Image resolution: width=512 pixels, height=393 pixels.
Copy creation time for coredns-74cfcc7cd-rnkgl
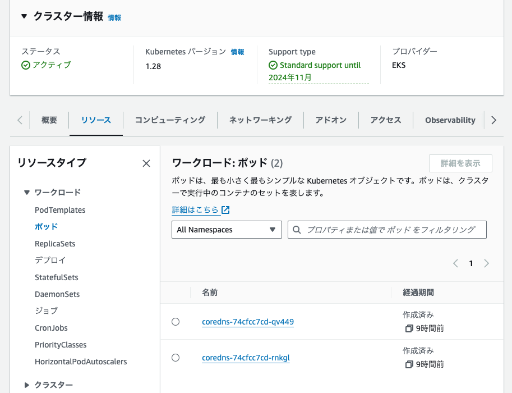[409, 364]
